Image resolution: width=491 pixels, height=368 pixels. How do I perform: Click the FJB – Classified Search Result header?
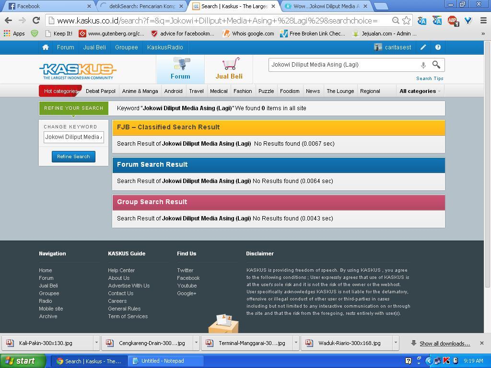click(279, 127)
